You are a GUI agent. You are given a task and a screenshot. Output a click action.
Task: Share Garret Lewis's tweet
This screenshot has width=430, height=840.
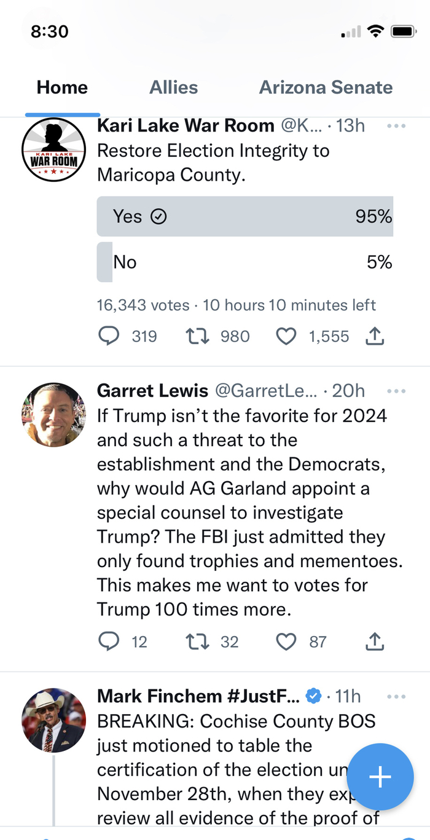(375, 642)
